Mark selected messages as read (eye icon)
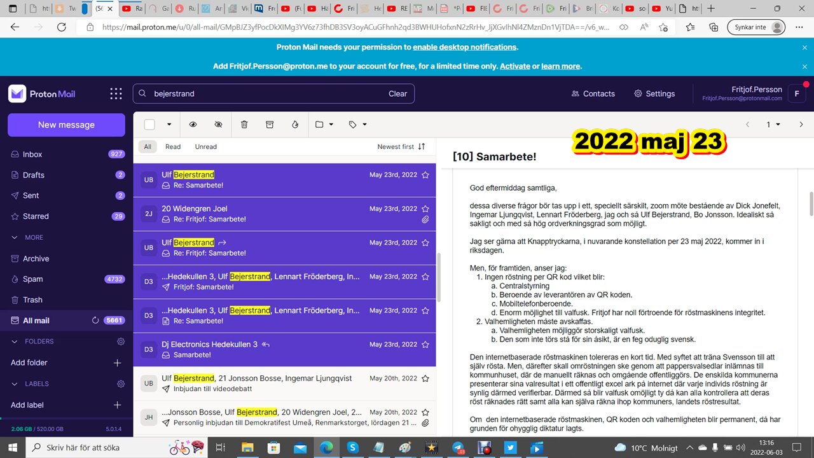 [193, 125]
